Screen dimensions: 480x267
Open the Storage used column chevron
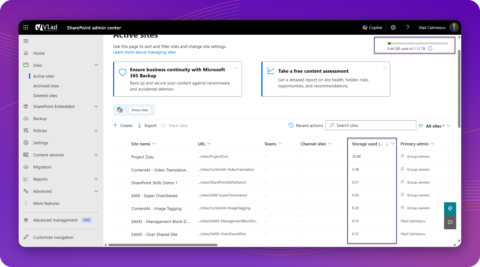[x=393, y=144]
